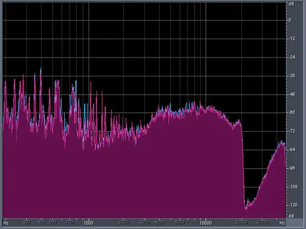Click the dB unit label at top right

(291, 4)
